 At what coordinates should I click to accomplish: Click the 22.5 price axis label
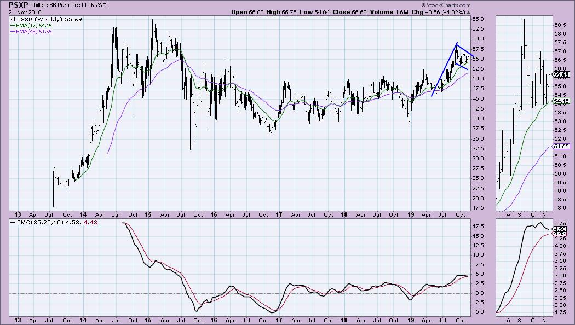(x=478, y=189)
